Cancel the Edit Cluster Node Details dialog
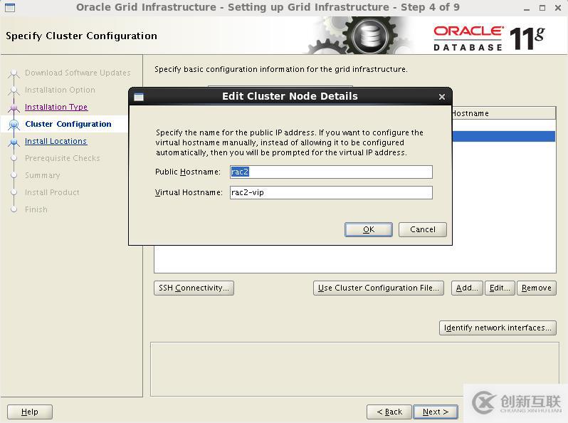568x423 pixels. [422, 229]
